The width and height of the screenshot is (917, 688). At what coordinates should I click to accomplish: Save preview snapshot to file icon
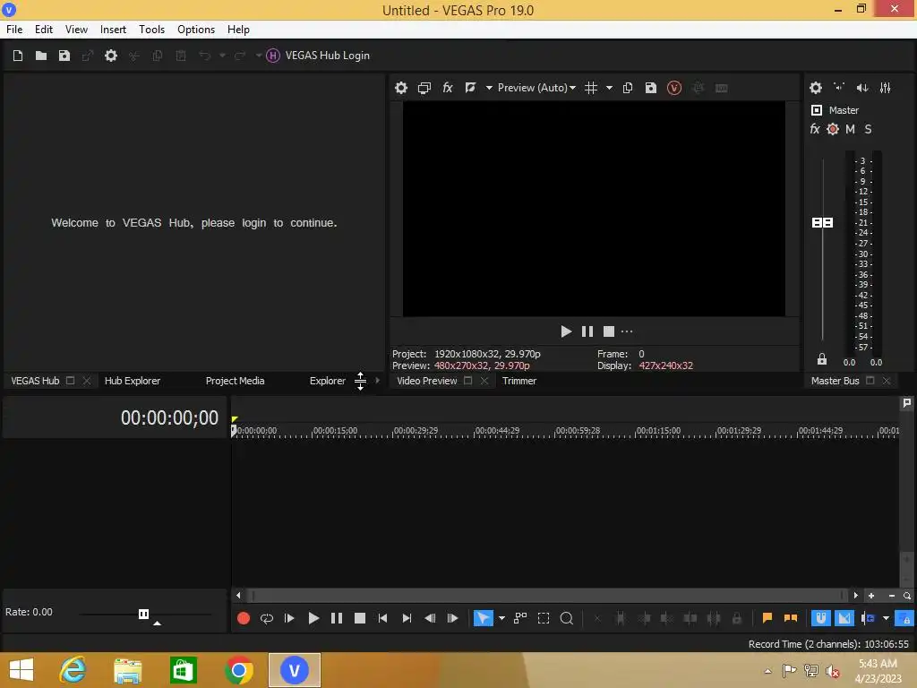(651, 88)
